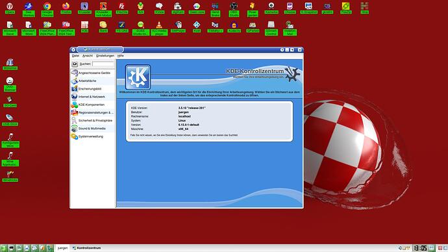
Task: Click the clear-search icon beside Suchen
Action: [75, 64]
